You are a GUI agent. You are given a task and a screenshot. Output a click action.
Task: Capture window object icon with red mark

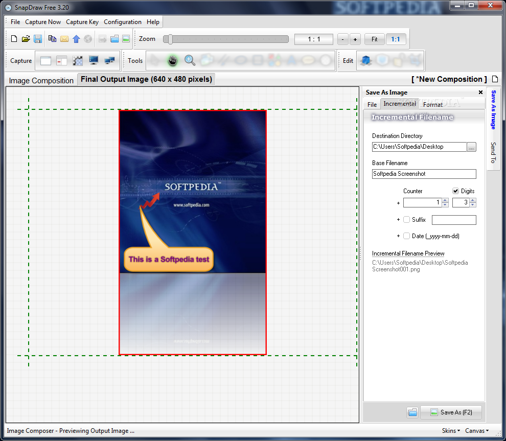tap(61, 61)
